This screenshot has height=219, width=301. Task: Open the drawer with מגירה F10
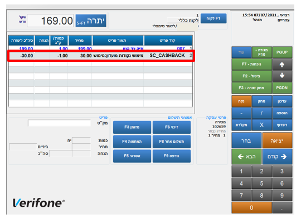(x=261, y=52)
